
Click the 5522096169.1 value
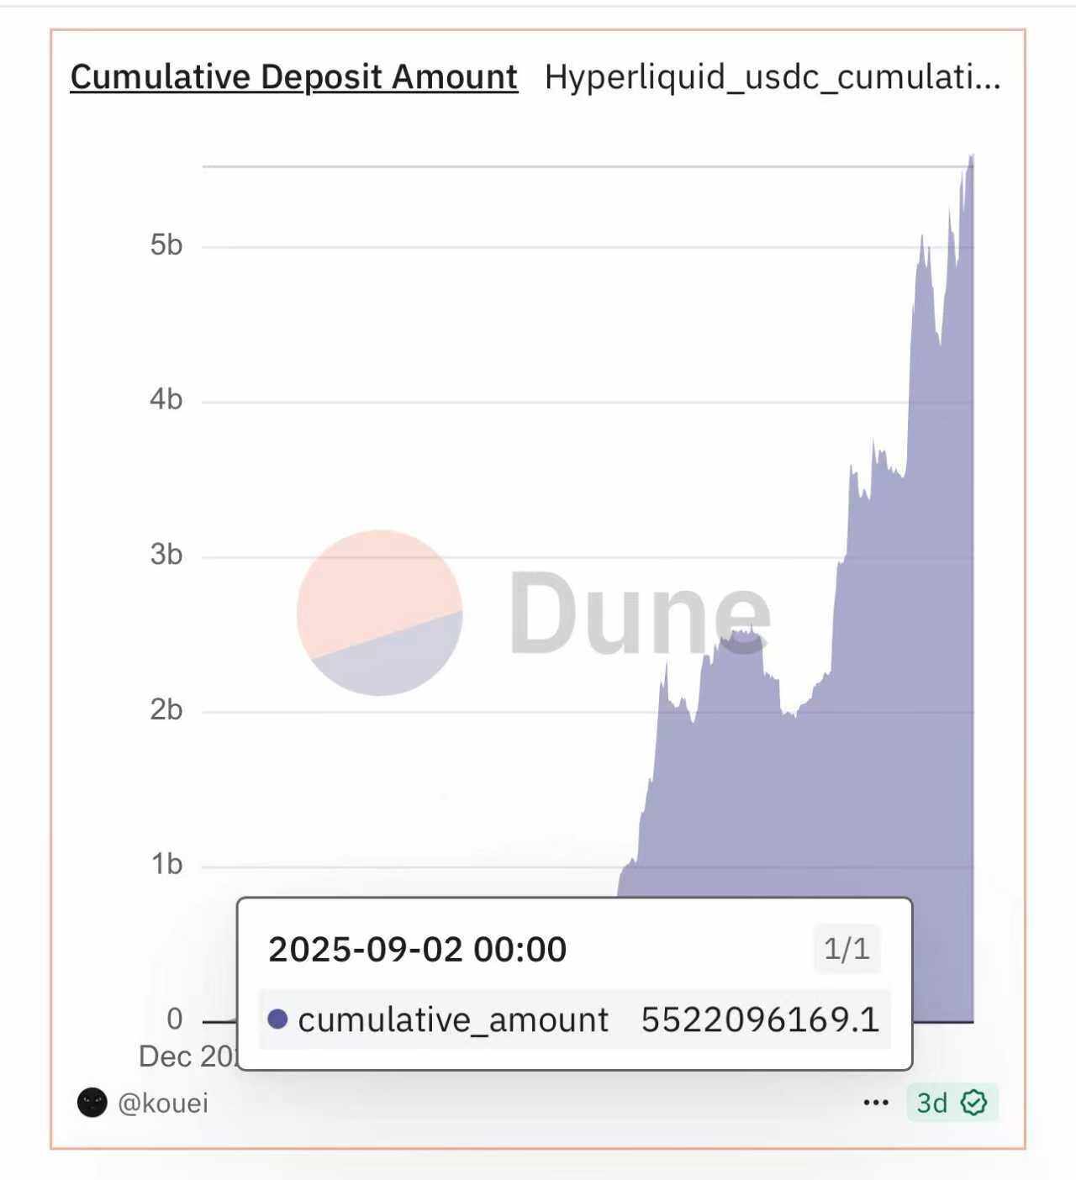760,1019
